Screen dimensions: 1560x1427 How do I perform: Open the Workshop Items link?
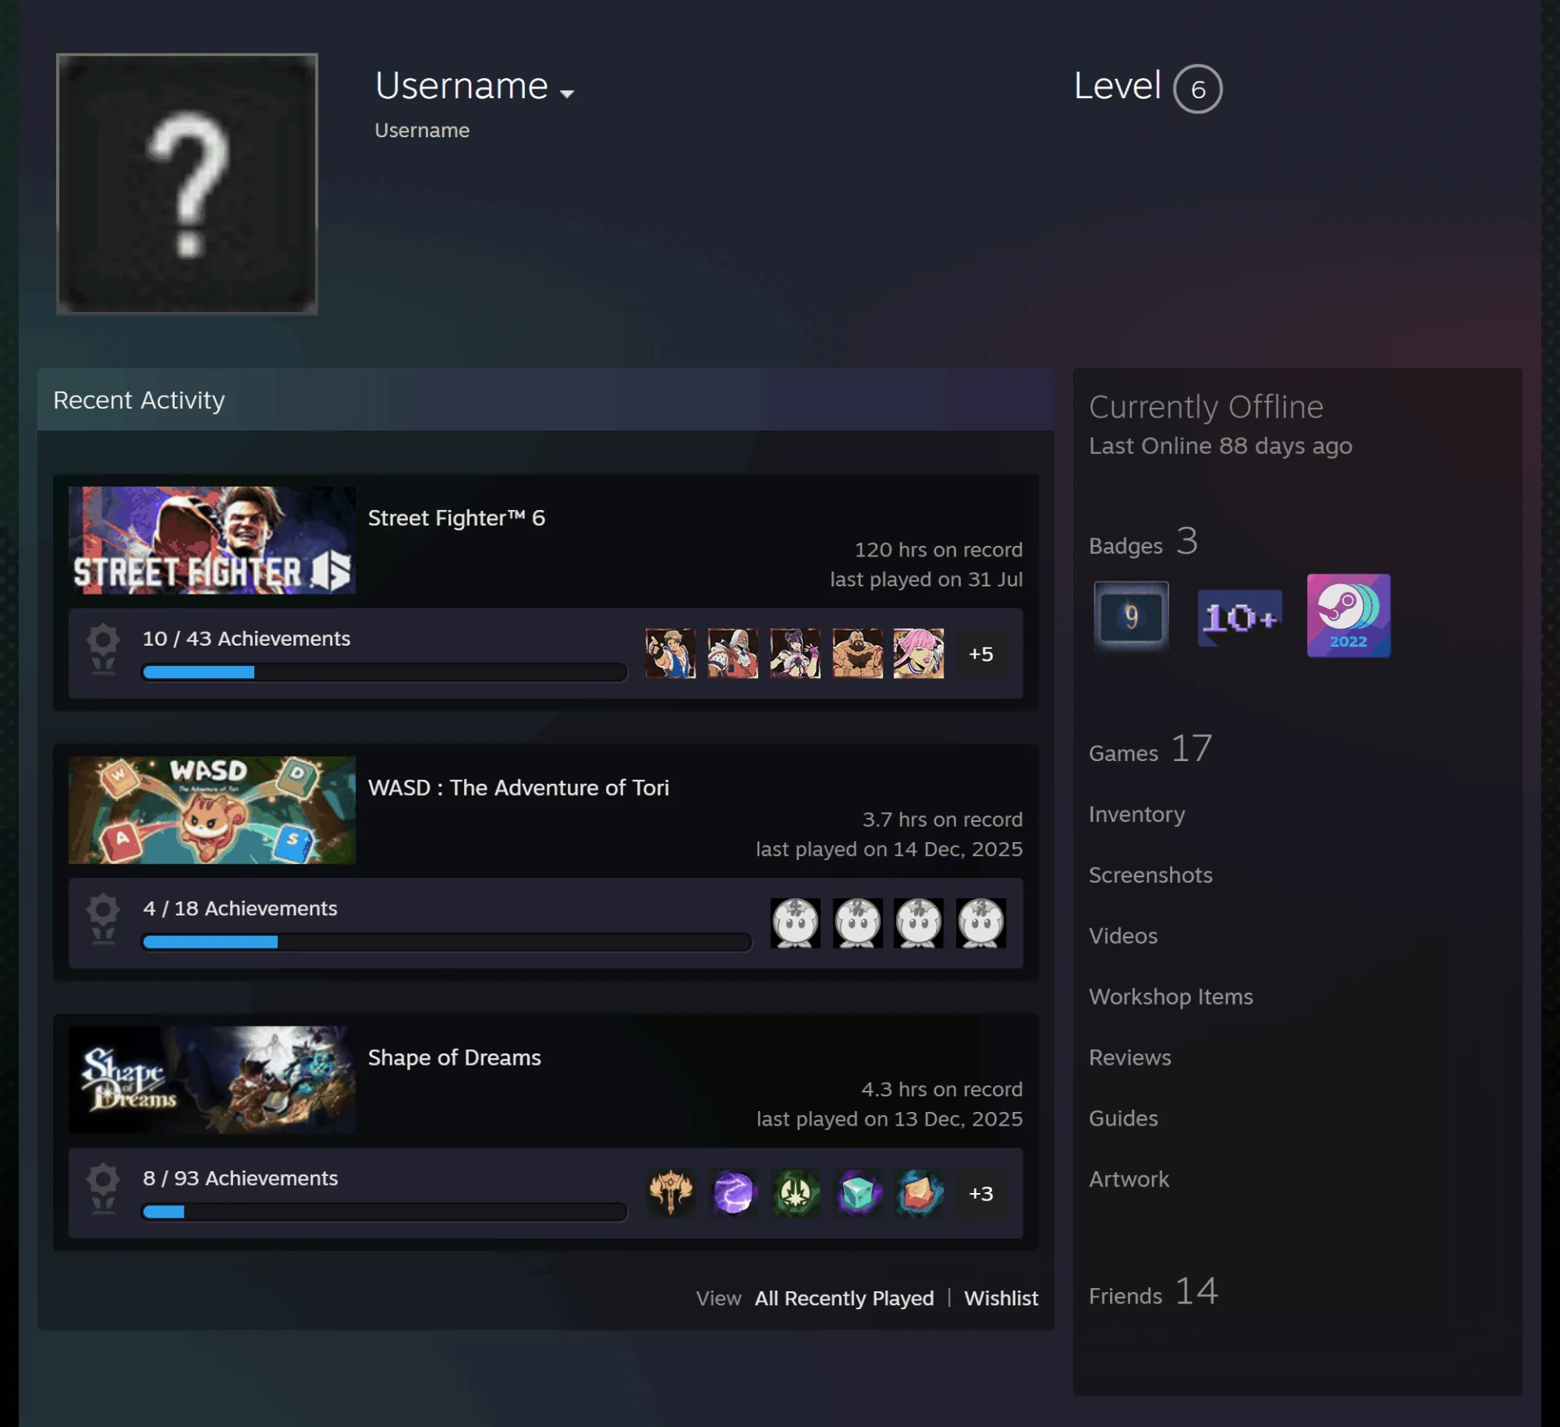[1171, 997]
